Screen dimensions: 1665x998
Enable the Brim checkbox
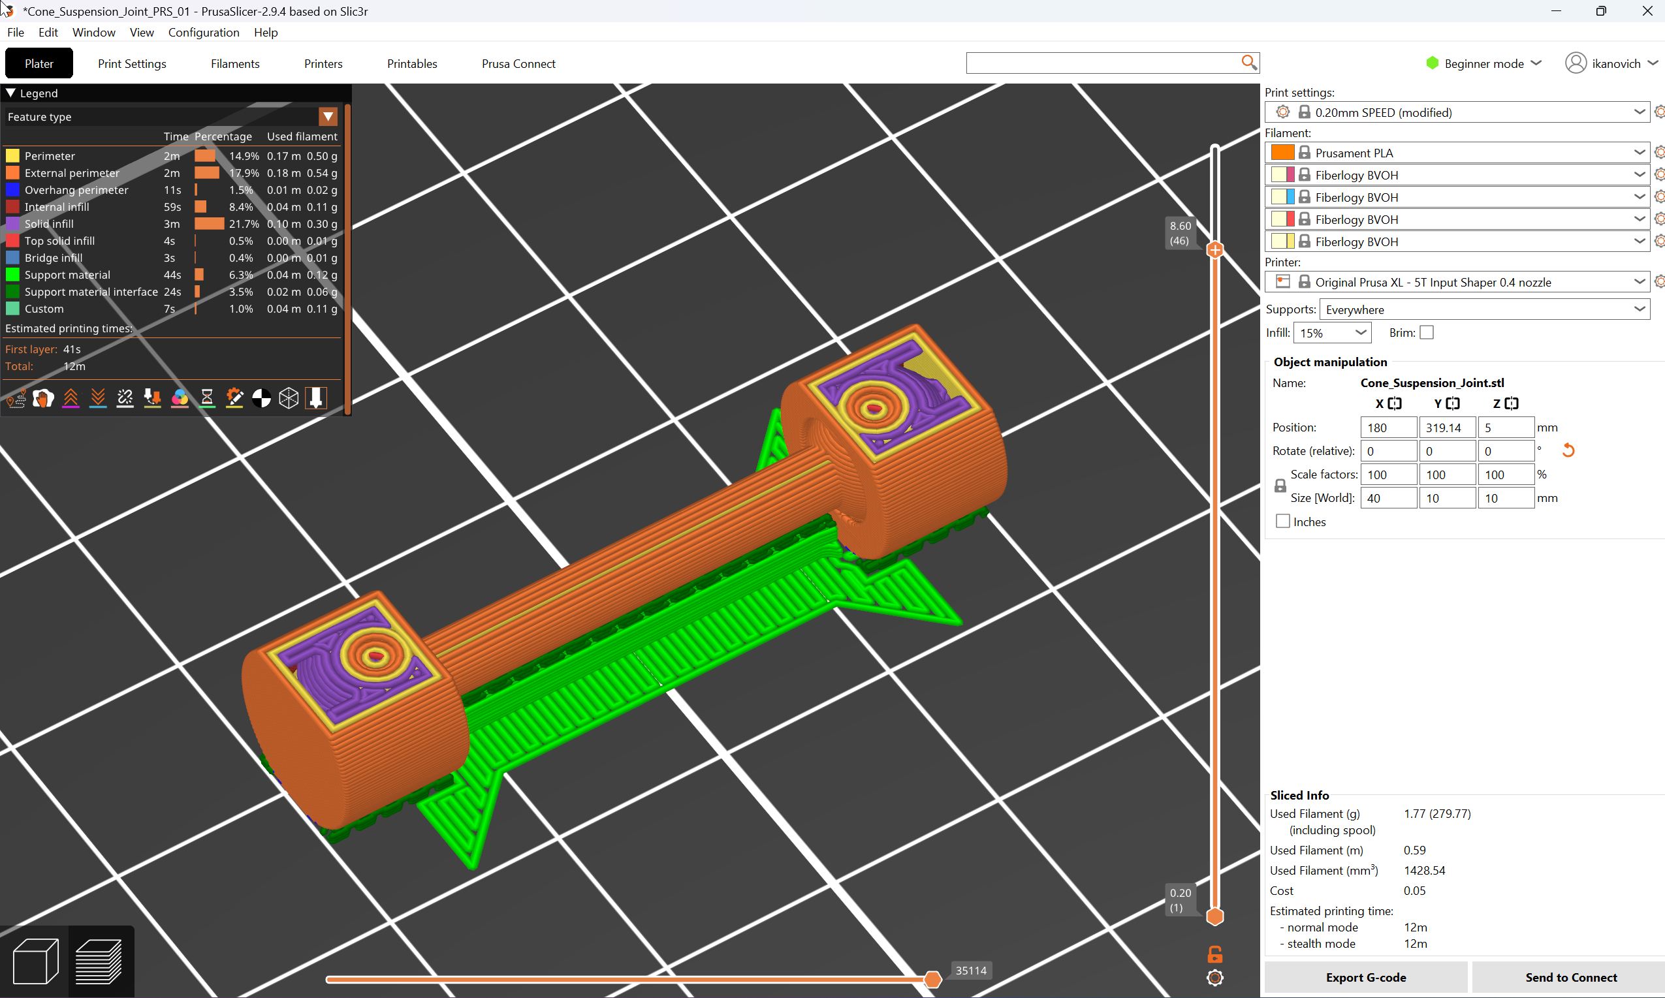1426,333
